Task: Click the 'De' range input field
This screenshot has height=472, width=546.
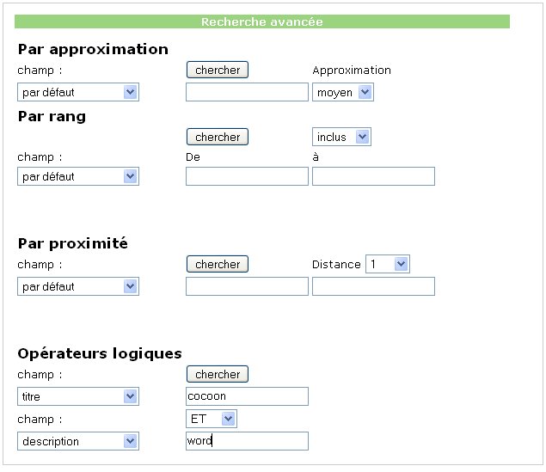Action: coord(247,176)
